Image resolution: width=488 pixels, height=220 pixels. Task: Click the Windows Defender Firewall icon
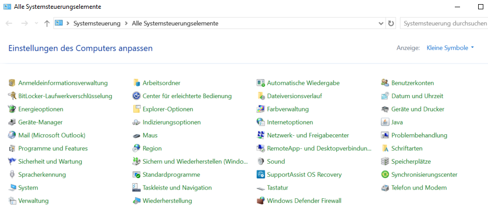(x=261, y=201)
